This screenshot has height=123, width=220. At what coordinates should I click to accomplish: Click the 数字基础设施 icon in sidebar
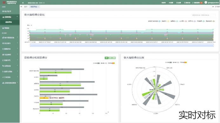click(3, 38)
